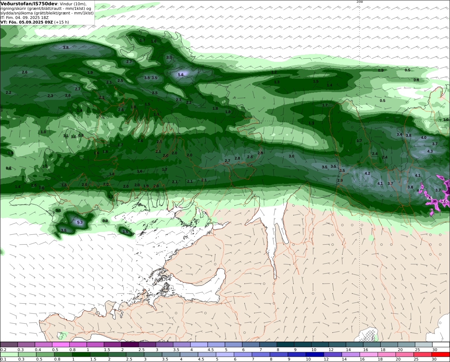This screenshot has height=362, width=450.
Task: Pick the palest green swatch labelled 0.1
Action: (x=9, y=354)
